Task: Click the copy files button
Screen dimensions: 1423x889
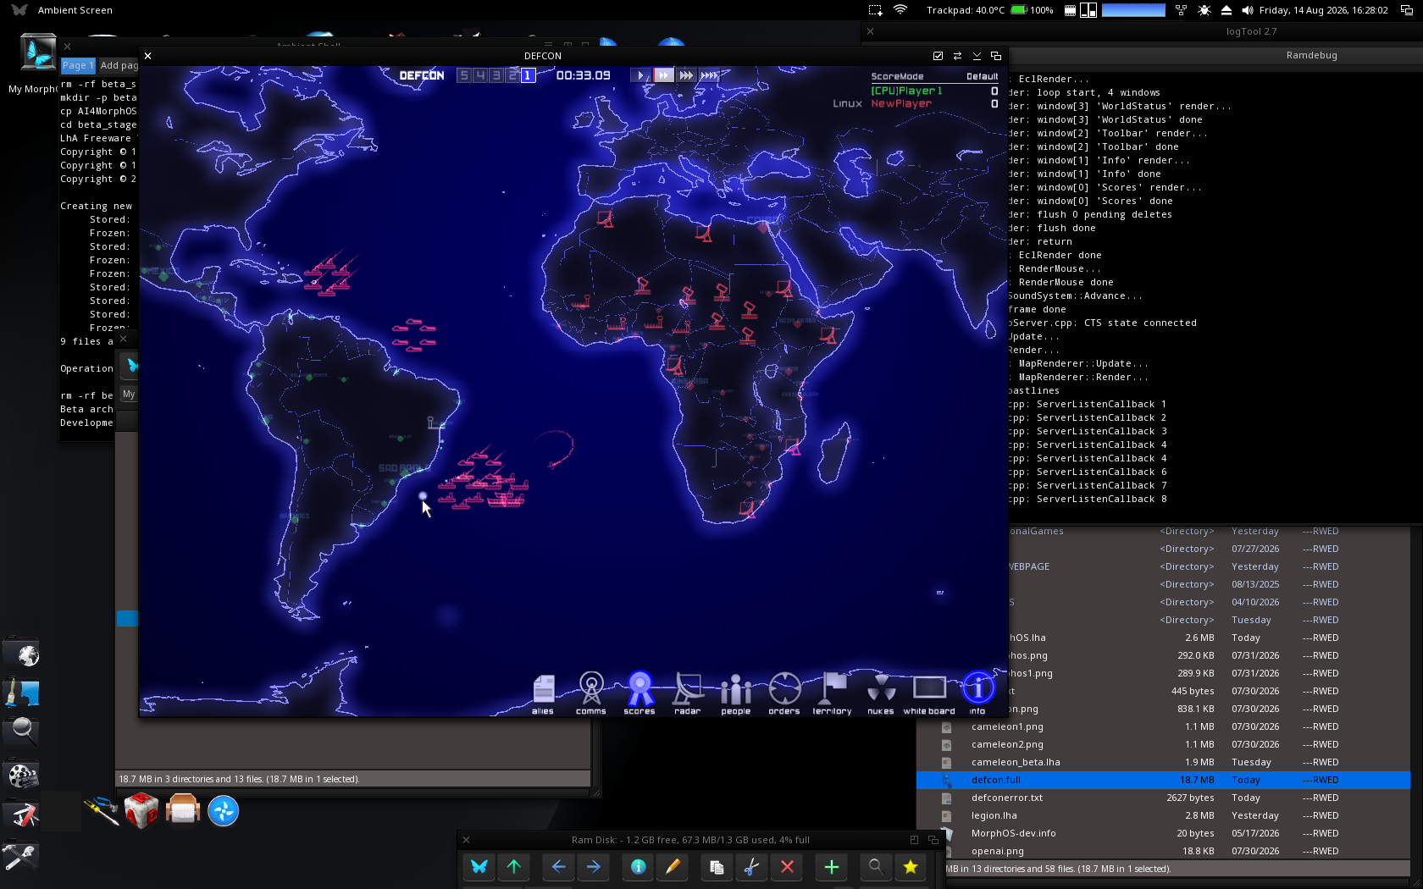Action: point(717,866)
